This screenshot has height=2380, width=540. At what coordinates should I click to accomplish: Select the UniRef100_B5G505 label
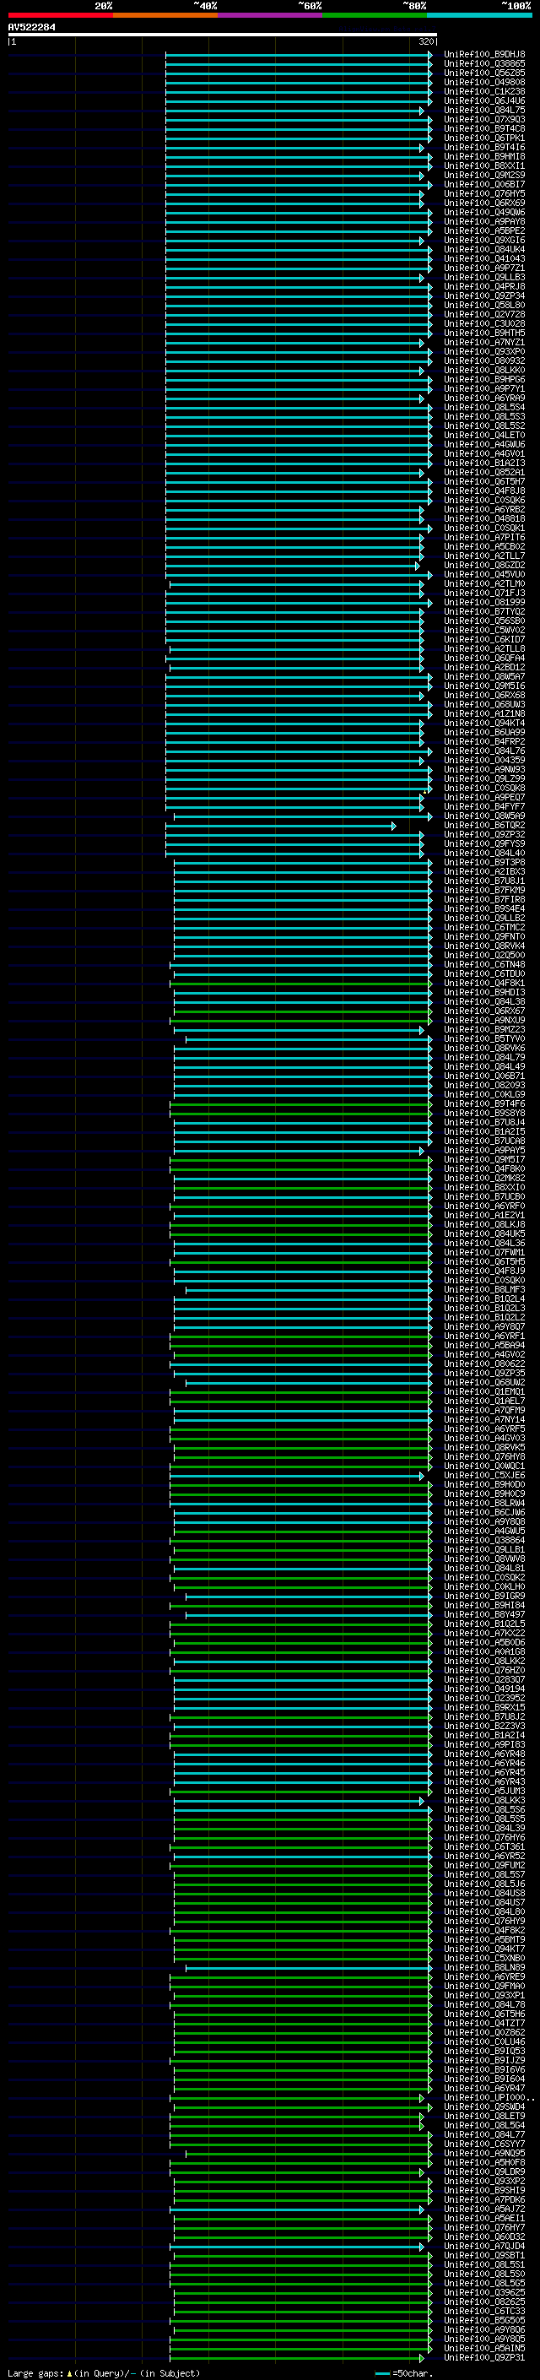(484, 2321)
